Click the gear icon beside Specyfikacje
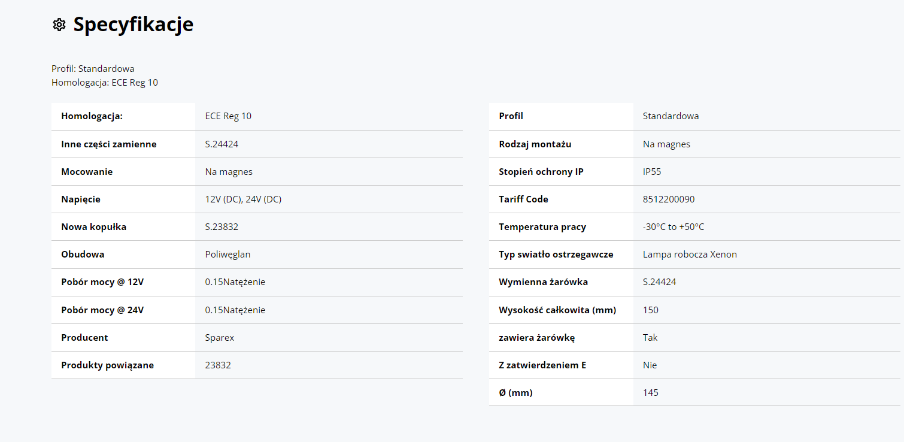This screenshot has width=904, height=442. click(x=59, y=25)
